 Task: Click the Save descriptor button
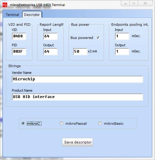[77, 142]
